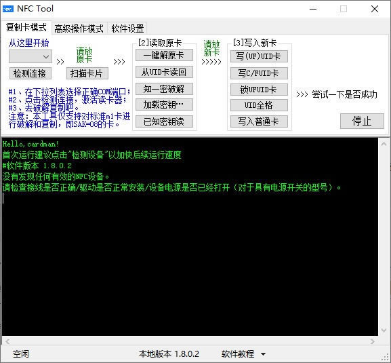Open 加载密钥… to load a key file
The width and height of the screenshot is (391, 363).
click(x=164, y=104)
